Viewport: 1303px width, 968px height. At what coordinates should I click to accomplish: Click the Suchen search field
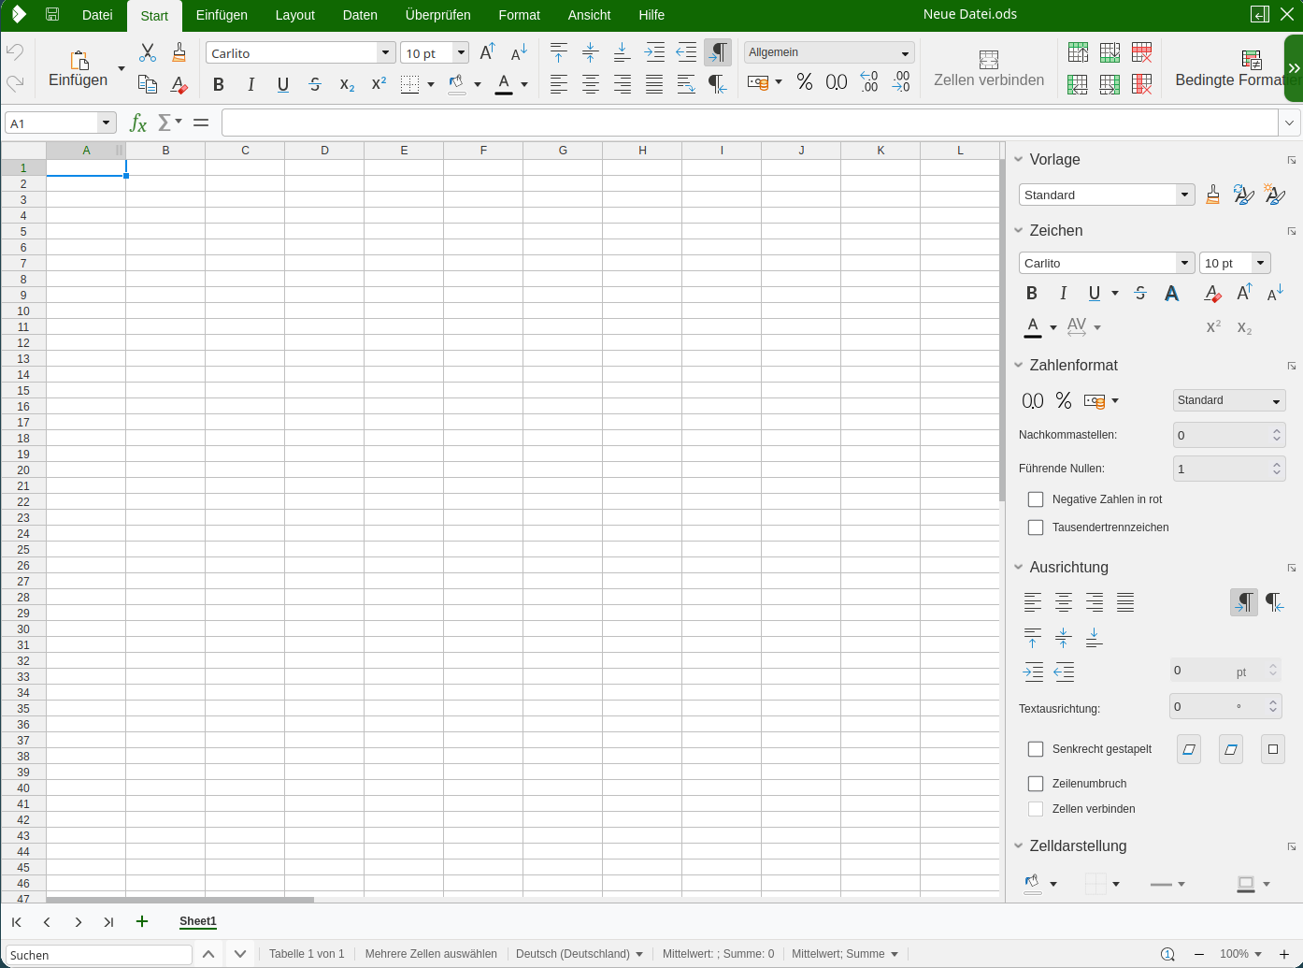point(98,955)
